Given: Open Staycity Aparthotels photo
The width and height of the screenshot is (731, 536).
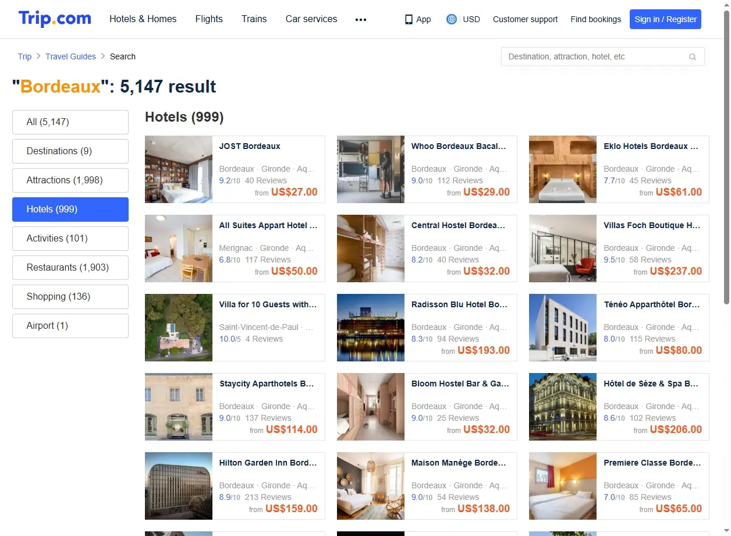Looking at the screenshot, I should 179,407.
